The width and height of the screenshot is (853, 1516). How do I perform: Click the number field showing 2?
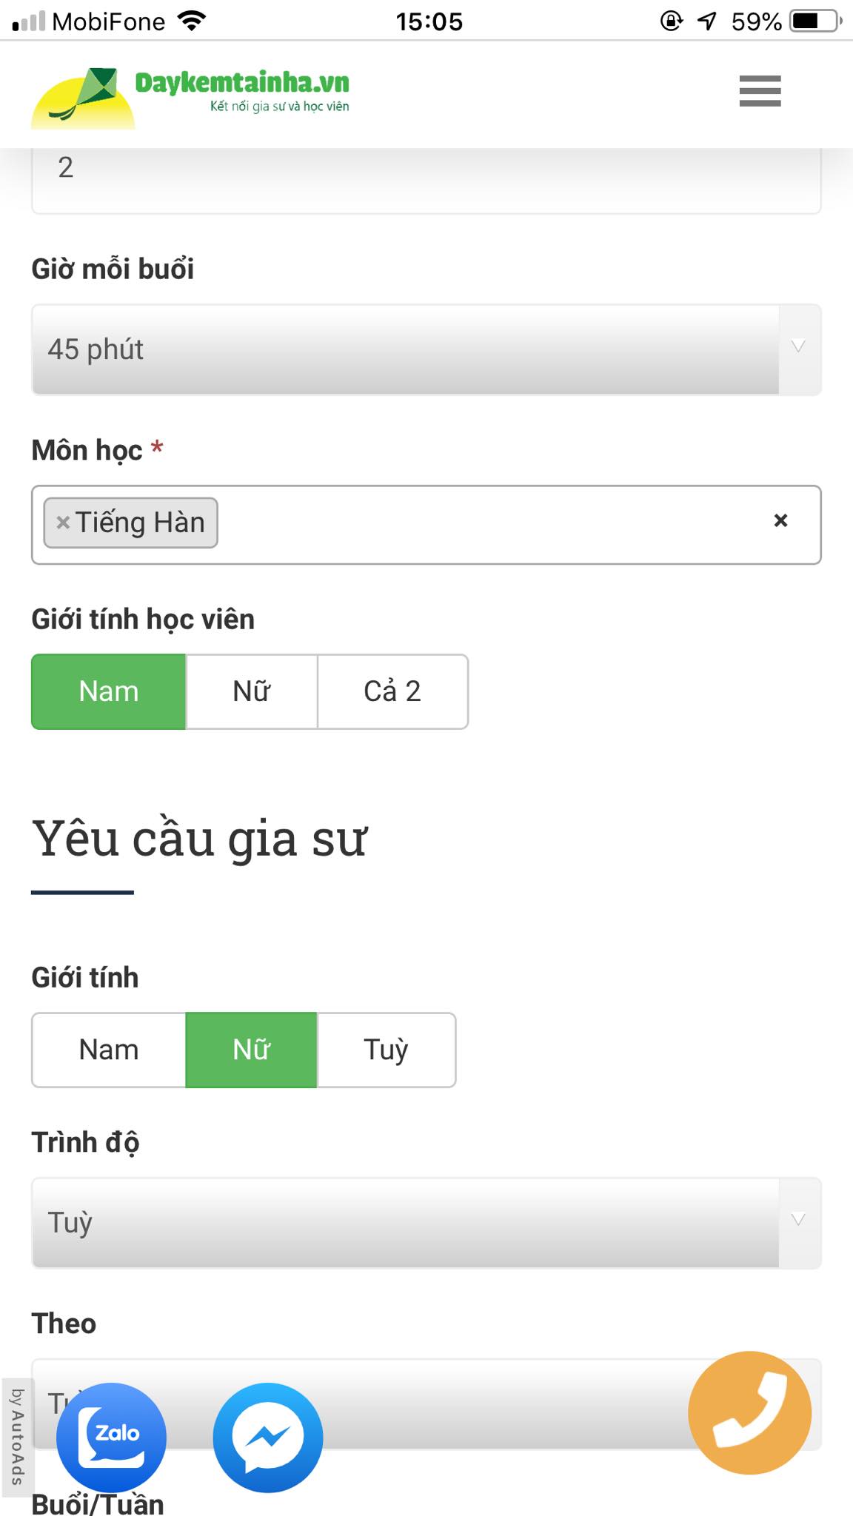(x=426, y=178)
